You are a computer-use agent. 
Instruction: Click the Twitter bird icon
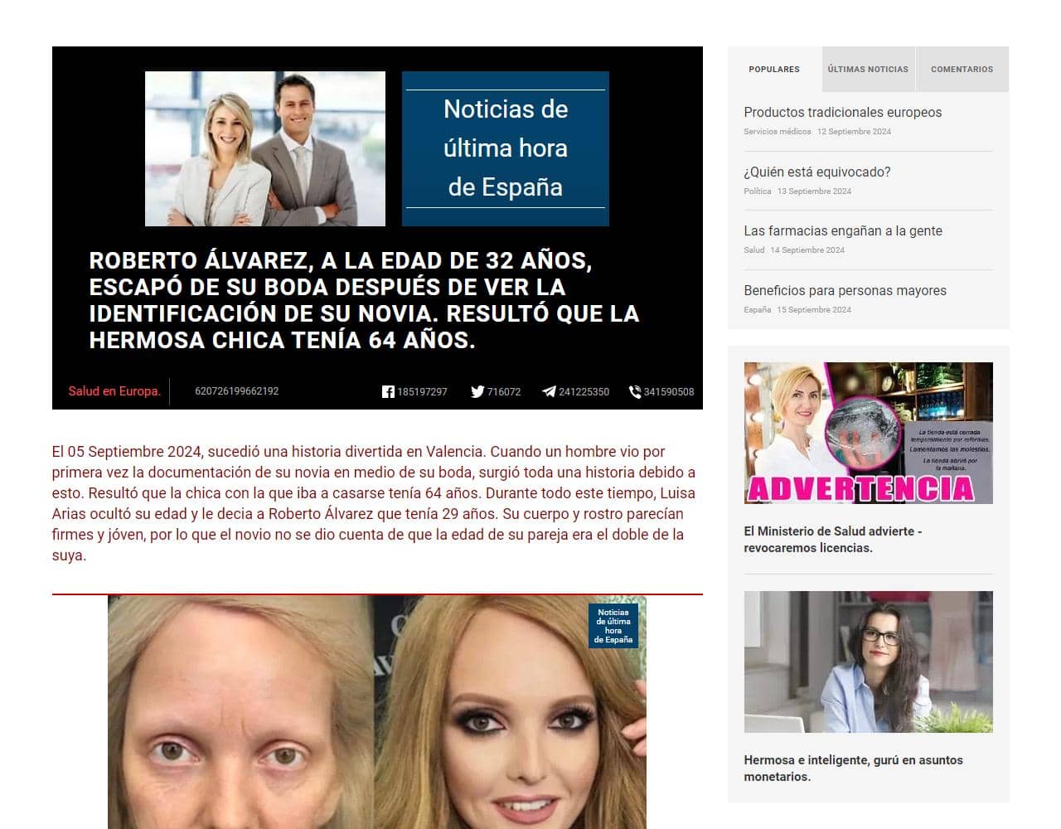477,392
